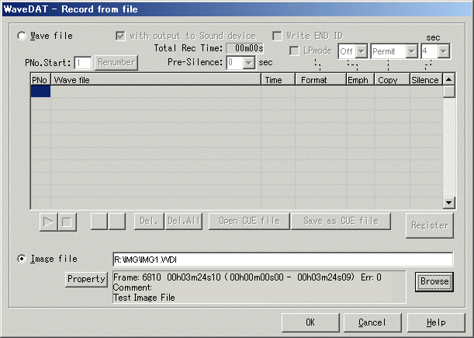
Task: Select the Image file radio button
Action: click(x=22, y=259)
